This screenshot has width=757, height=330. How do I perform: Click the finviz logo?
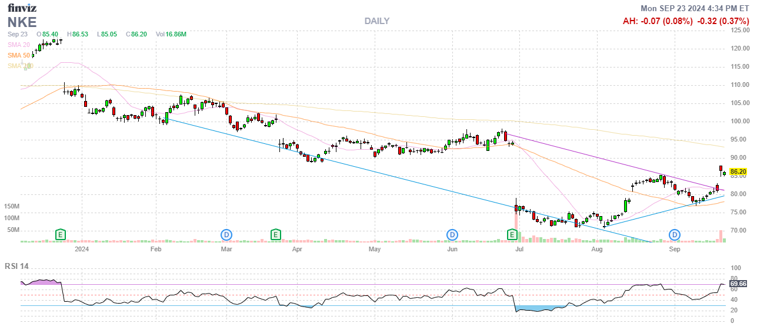click(x=22, y=8)
